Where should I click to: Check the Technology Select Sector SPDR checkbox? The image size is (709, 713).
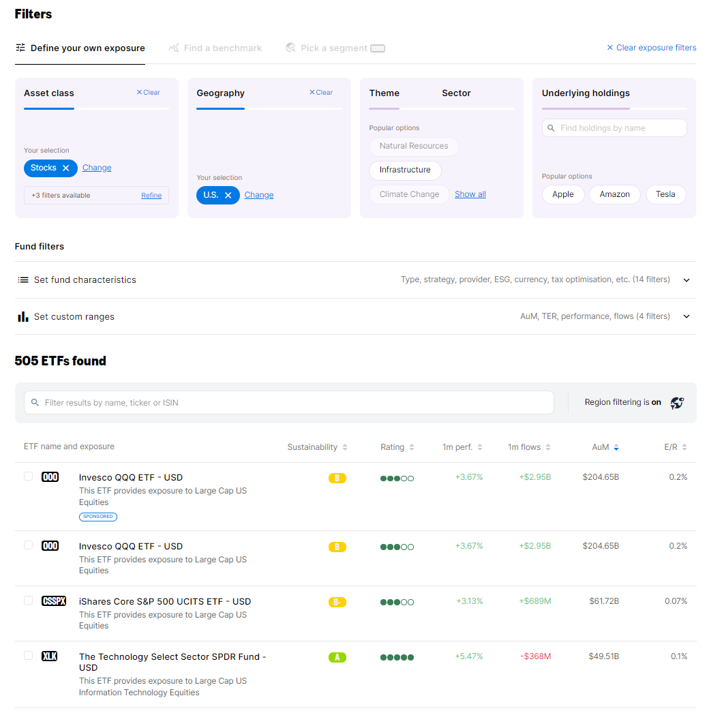[x=29, y=656]
